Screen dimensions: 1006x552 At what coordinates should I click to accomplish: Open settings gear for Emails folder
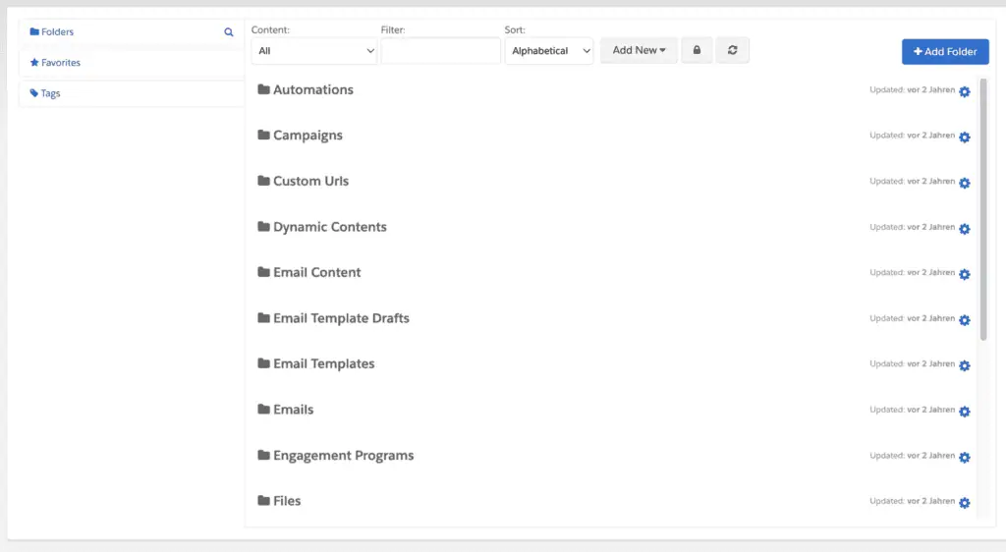tap(965, 412)
